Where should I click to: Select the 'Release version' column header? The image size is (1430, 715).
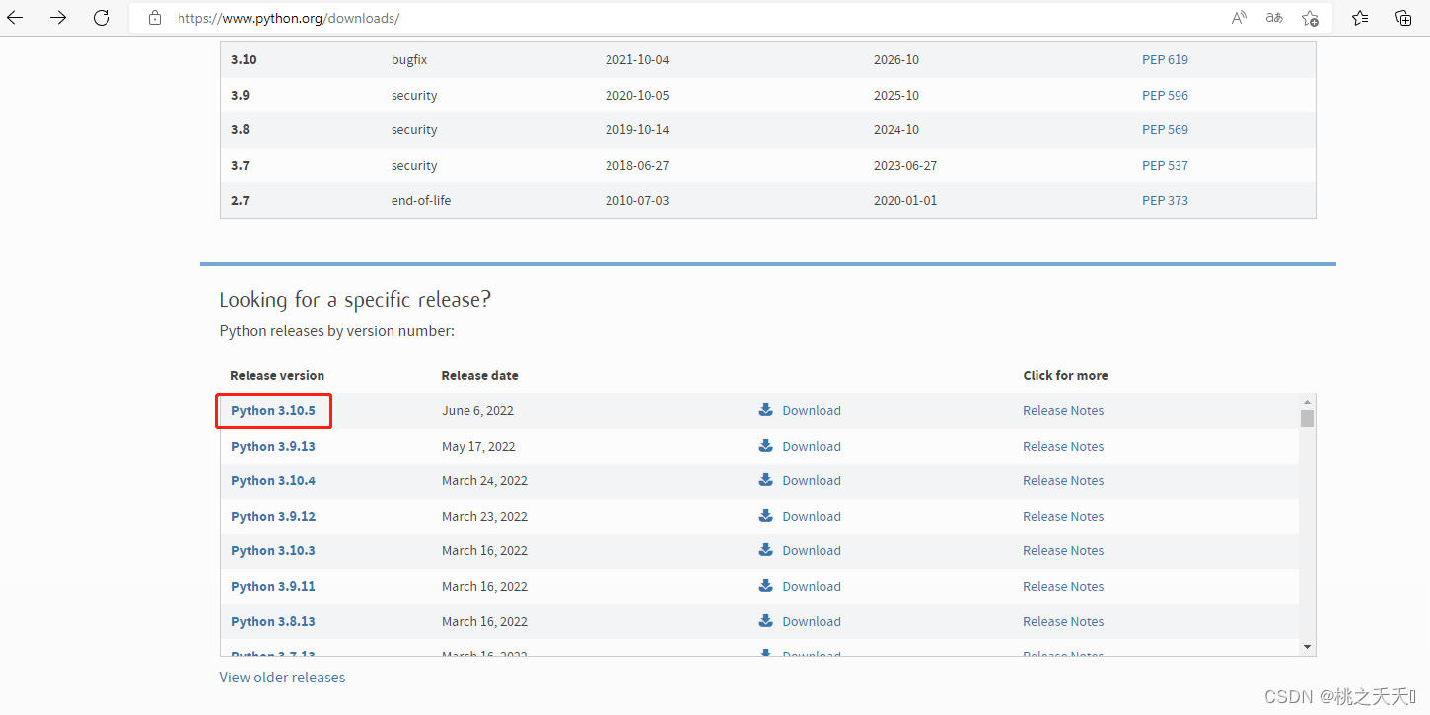pos(277,375)
